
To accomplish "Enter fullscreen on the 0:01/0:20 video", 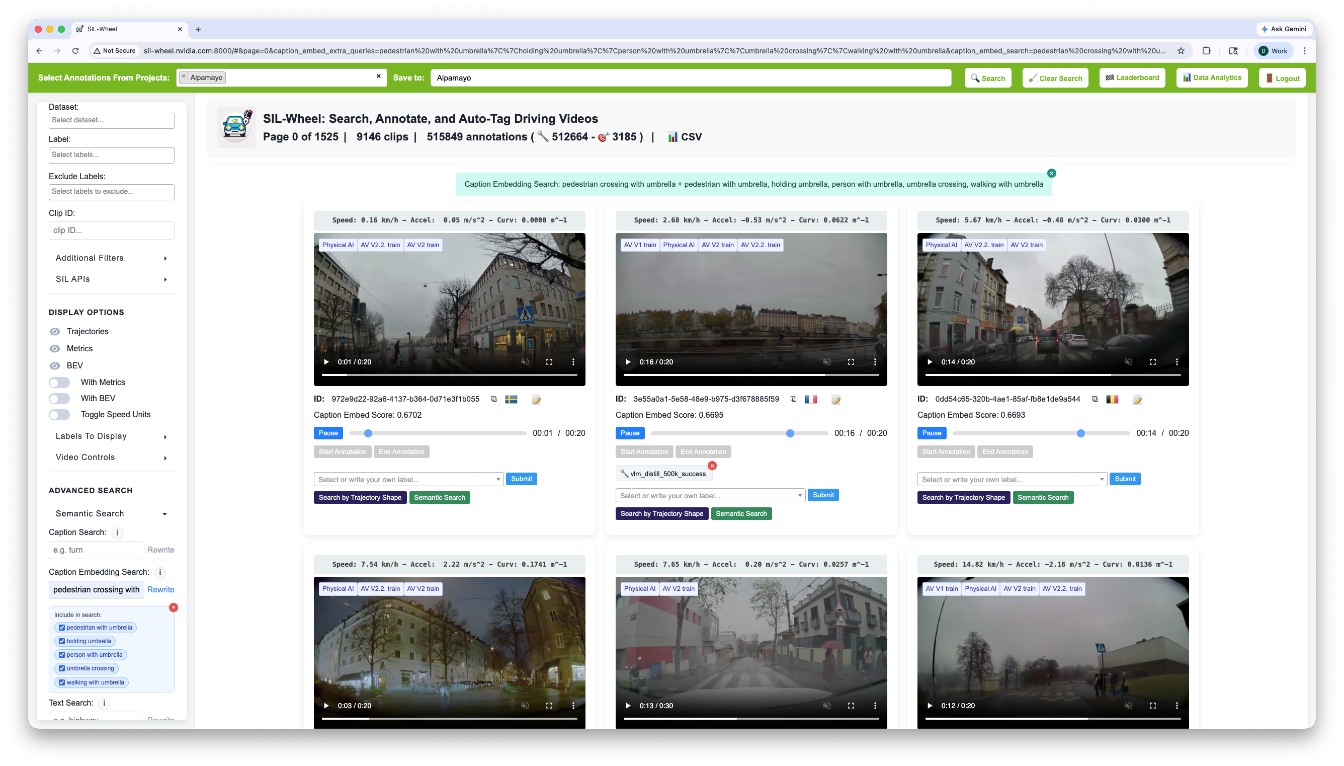I will coord(549,362).
